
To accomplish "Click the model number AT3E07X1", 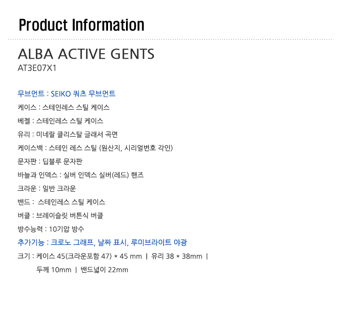I will pyautogui.click(x=37, y=68).
